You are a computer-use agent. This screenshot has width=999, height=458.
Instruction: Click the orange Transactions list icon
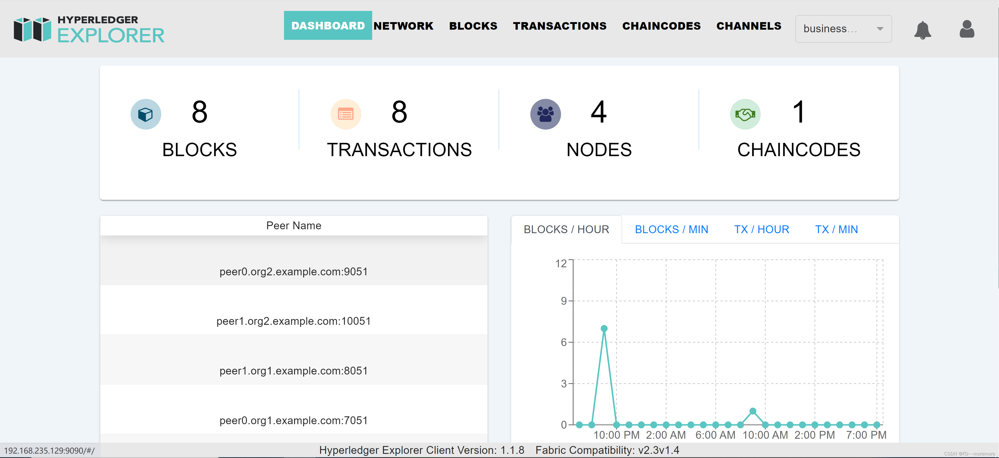pyautogui.click(x=345, y=114)
